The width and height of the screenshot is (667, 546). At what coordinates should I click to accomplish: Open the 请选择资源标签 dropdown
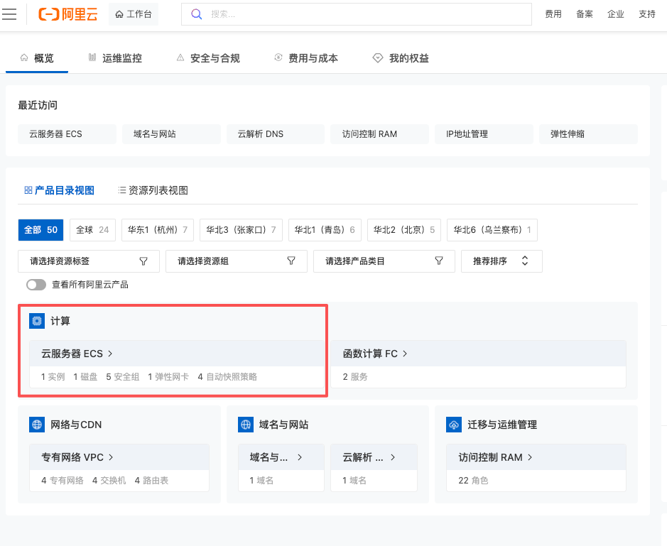point(89,261)
